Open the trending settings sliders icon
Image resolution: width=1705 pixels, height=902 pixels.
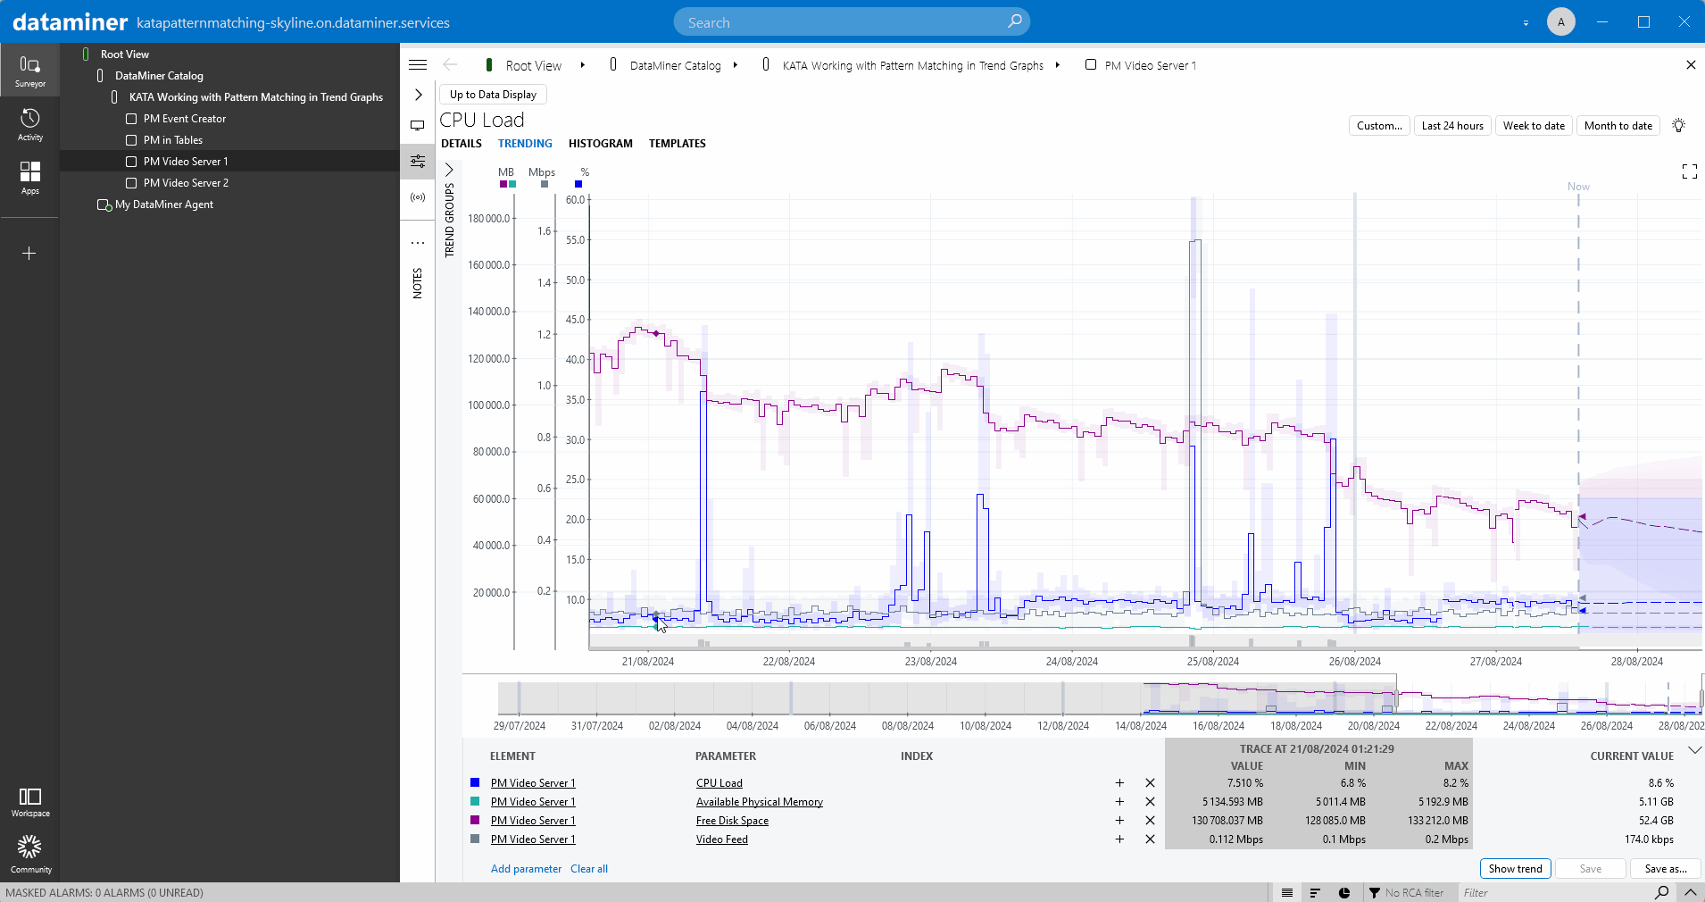click(x=418, y=162)
